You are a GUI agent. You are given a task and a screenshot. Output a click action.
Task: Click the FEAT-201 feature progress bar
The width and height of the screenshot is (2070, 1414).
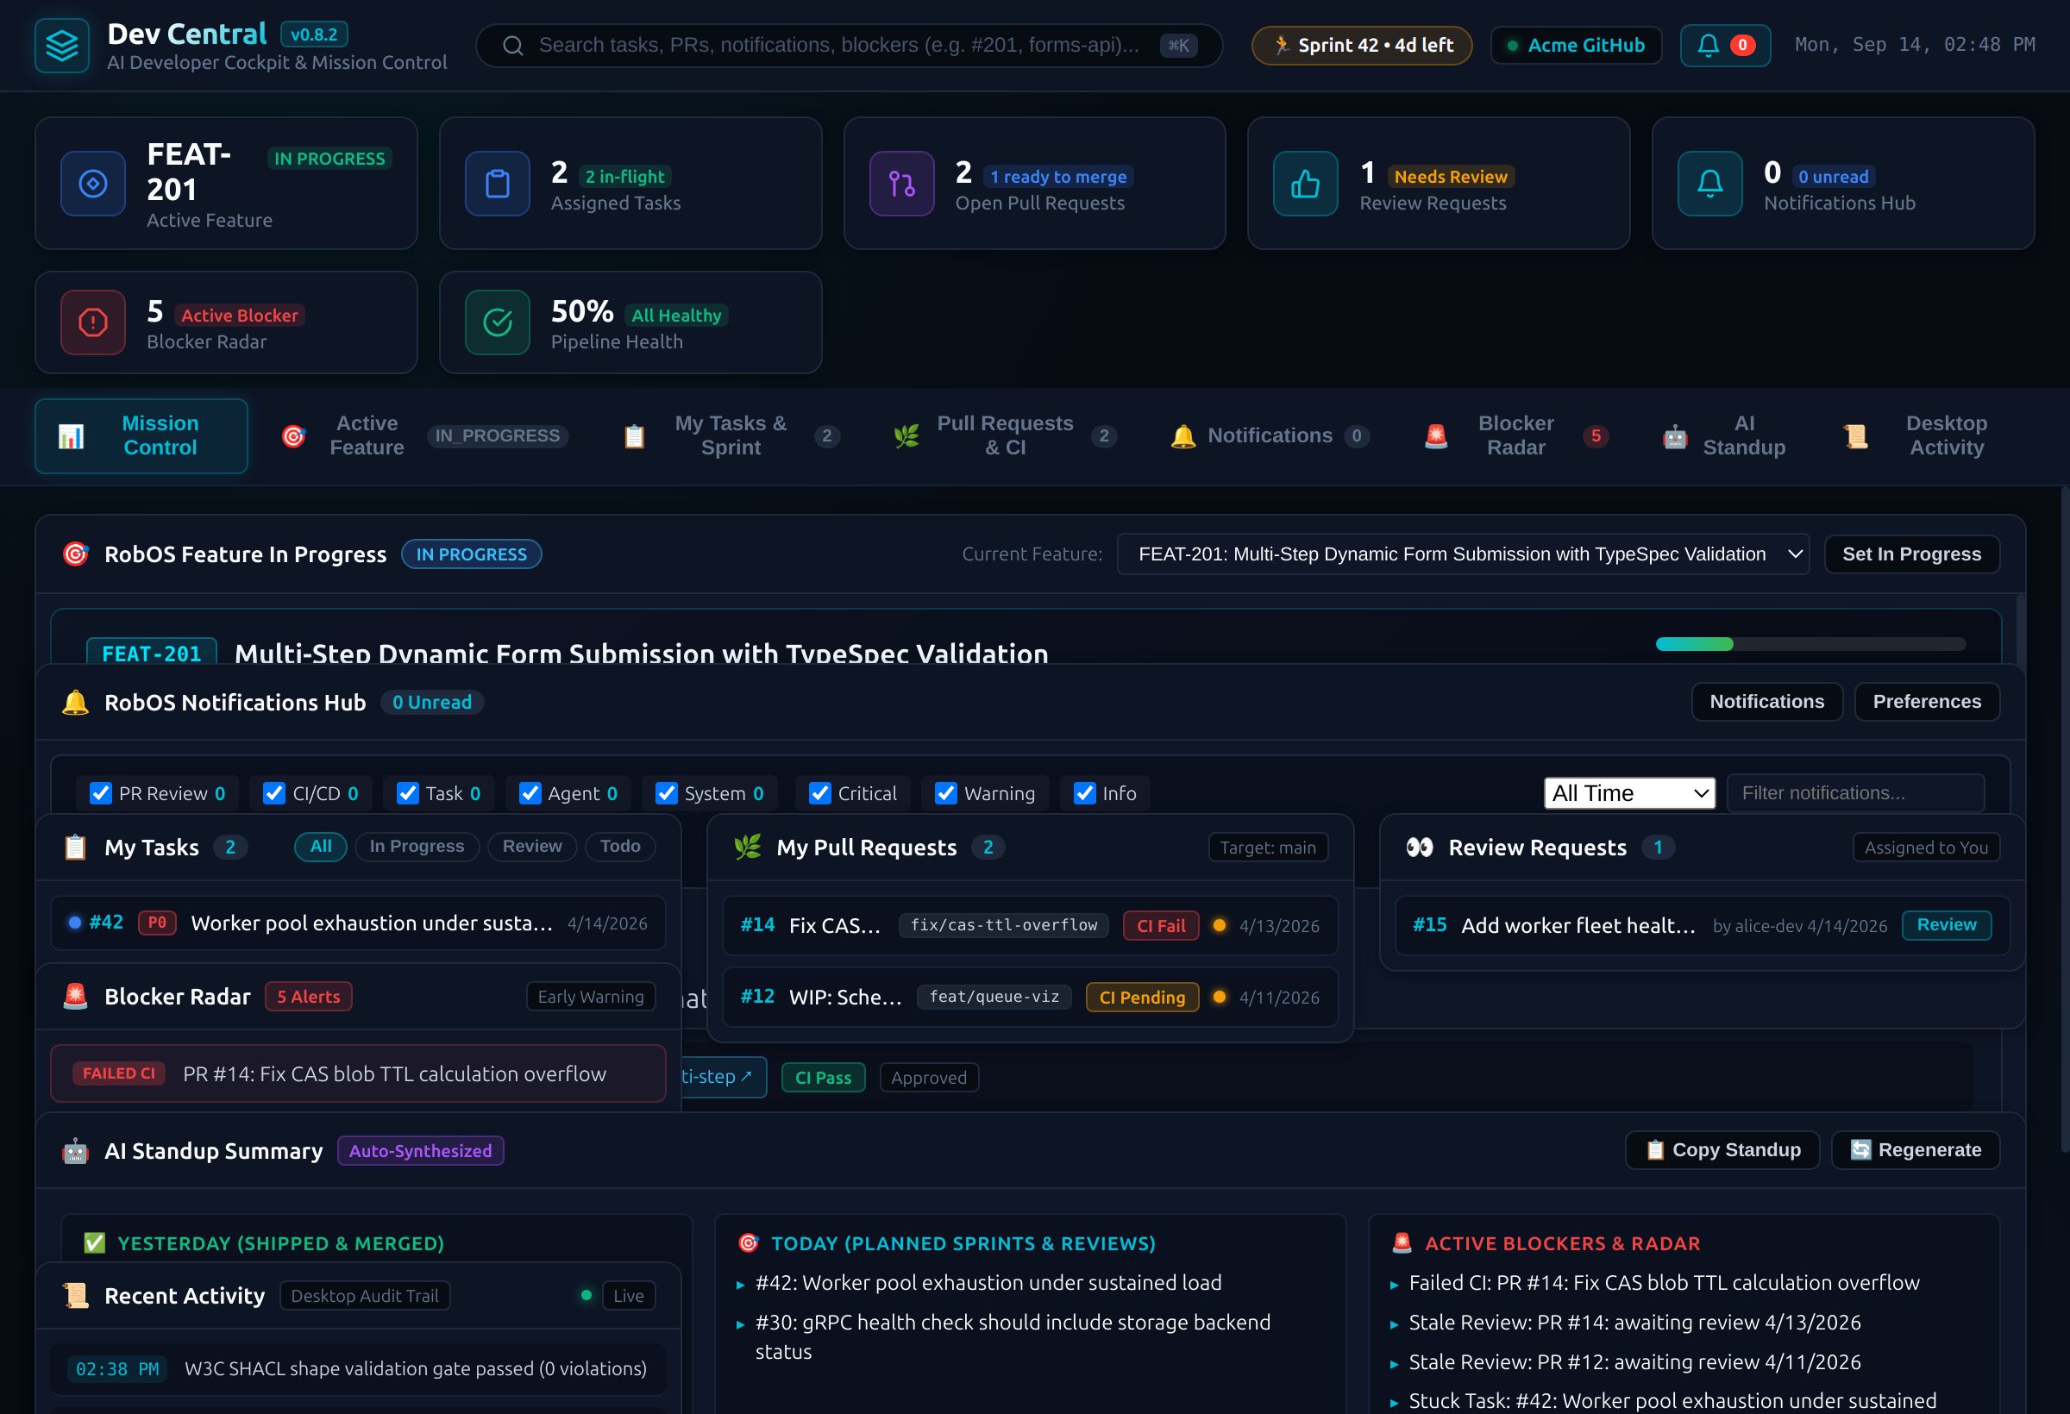click(1810, 643)
